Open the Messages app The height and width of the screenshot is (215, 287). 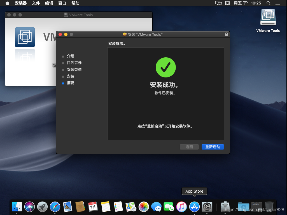pyautogui.click(x=156, y=207)
